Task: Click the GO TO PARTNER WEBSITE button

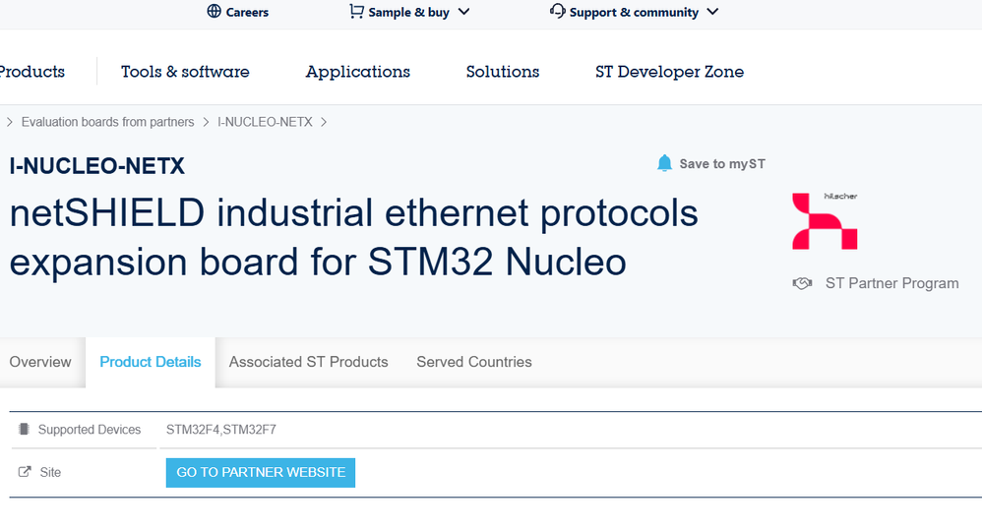Action: (261, 473)
